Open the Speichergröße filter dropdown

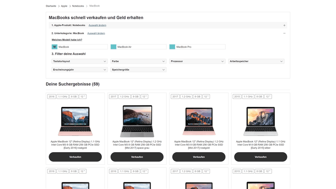coord(139,70)
